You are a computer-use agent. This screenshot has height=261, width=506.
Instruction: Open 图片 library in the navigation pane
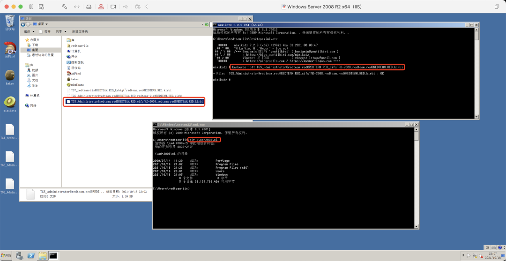33,75
